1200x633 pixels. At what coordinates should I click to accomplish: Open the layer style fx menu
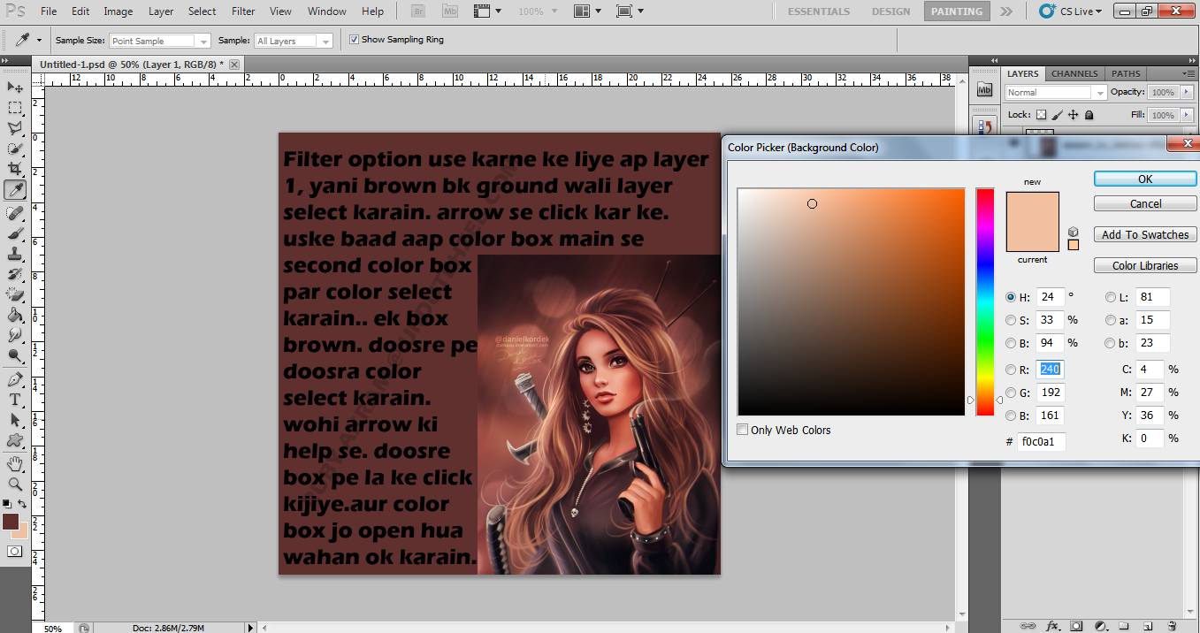coord(1052,625)
